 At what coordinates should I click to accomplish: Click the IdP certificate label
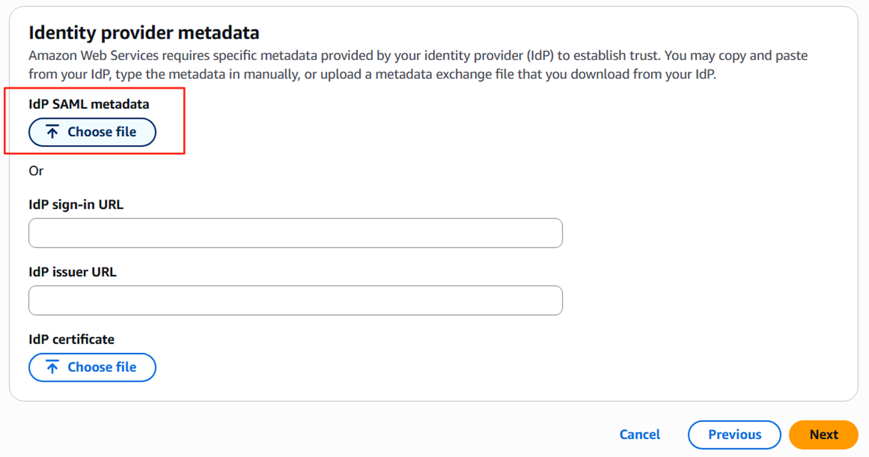coord(71,339)
